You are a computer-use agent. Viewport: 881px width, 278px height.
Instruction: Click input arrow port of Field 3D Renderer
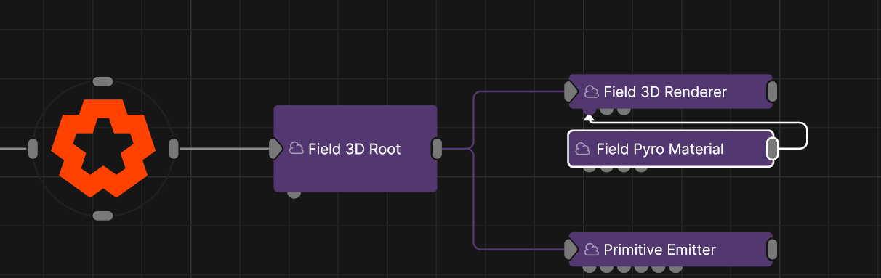click(571, 91)
